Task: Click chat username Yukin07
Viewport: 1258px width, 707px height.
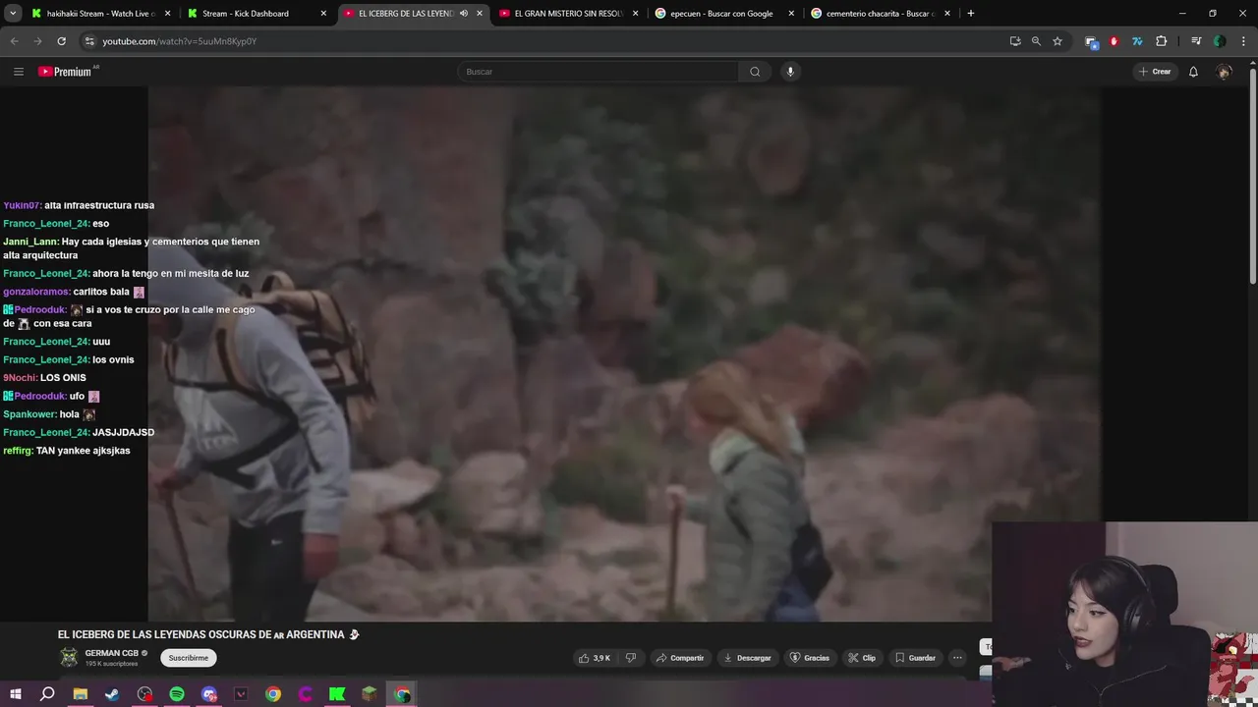Action: 22,205
